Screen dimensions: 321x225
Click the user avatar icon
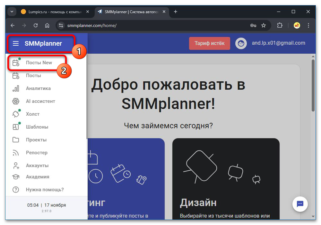coord(241,43)
